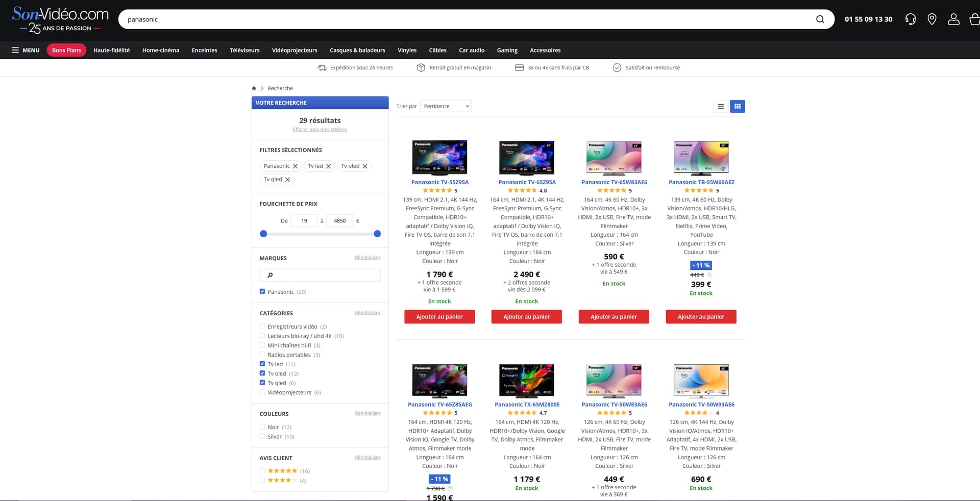This screenshot has width=980, height=501.
Task: Click the maximum price field 4850
Action: click(340, 221)
